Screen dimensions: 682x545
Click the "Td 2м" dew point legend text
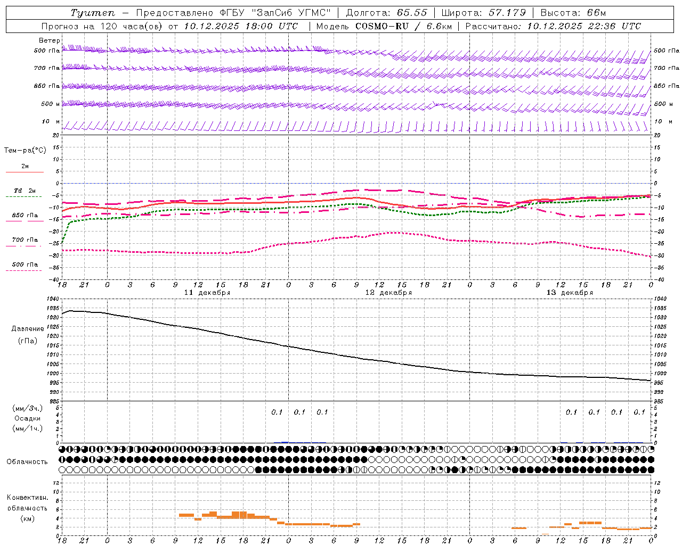tap(25, 191)
